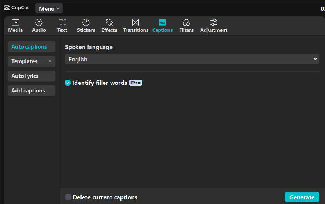Open the Adjustment sliders icon
Image resolution: width=325 pixels, height=204 pixels.
214,23
